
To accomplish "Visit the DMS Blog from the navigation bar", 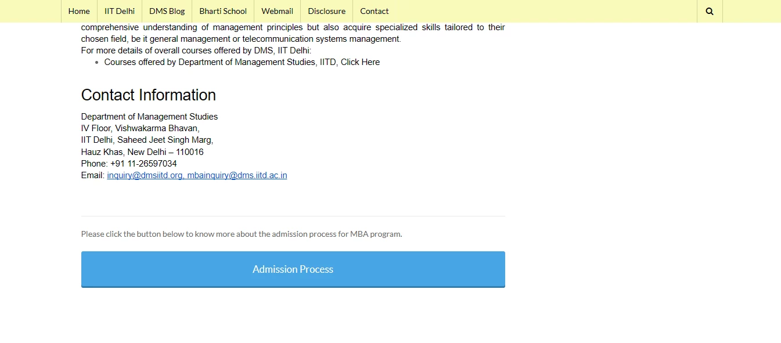I will [x=167, y=11].
